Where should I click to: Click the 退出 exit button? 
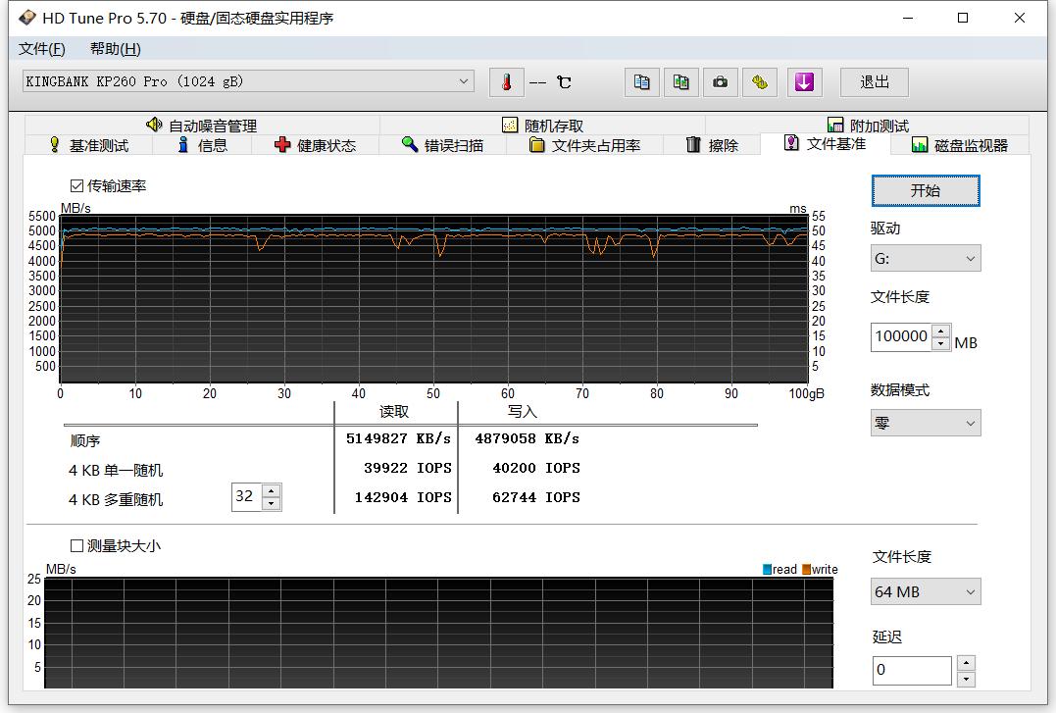(x=874, y=81)
